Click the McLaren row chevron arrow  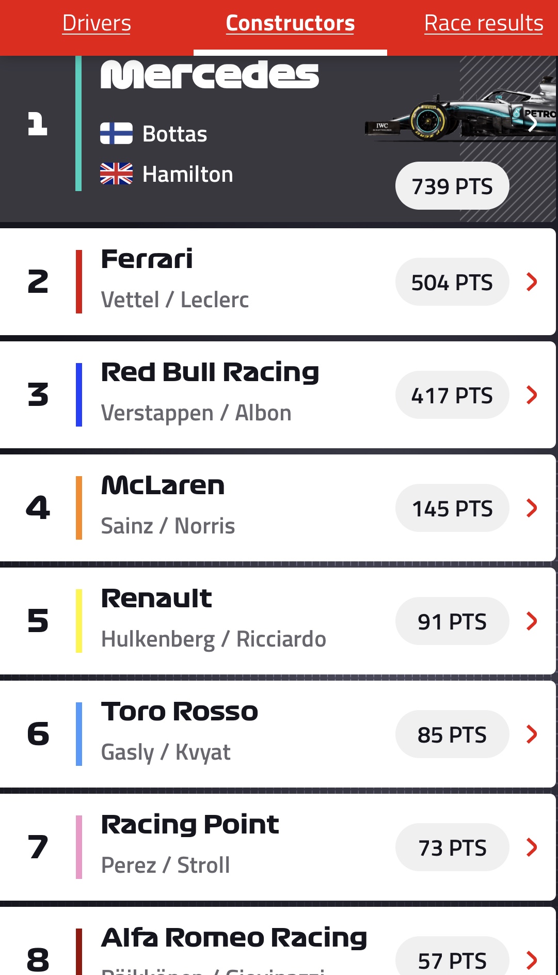[x=532, y=508]
